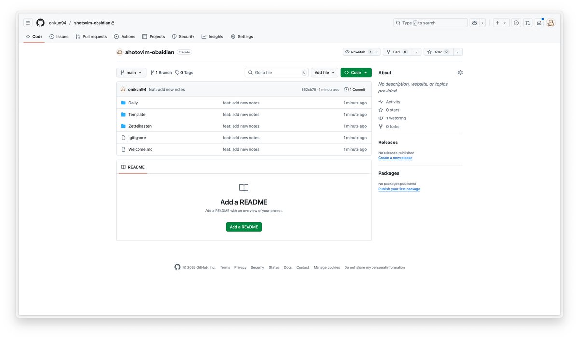Star the repository

tap(438, 52)
